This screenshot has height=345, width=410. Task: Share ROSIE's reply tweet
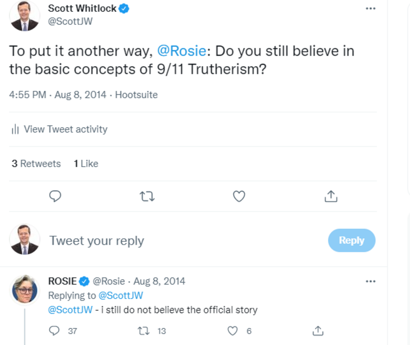click(x=317, y=330)
